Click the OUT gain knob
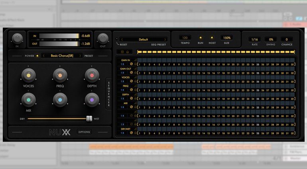Image resolution: width=307 pixels, height=169 pixels. [x=103, y=38]
